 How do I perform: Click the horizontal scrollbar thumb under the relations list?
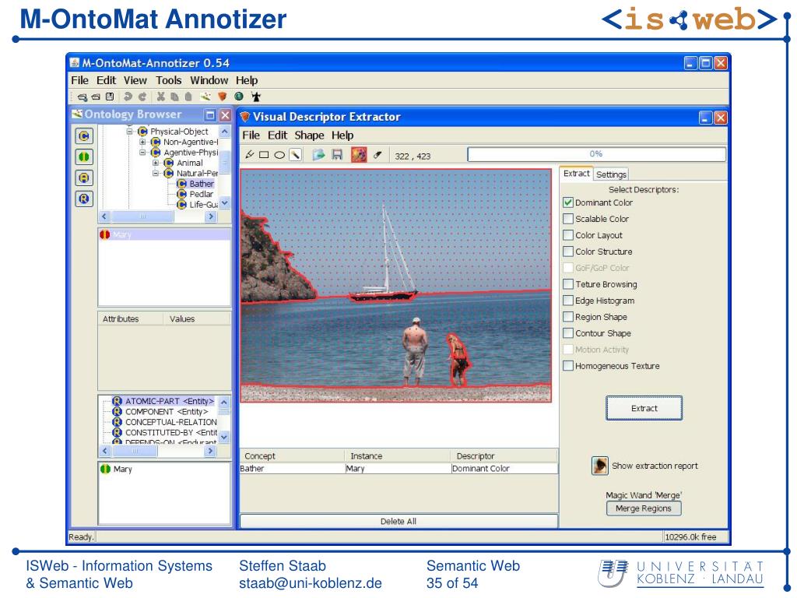coord(135,451)
